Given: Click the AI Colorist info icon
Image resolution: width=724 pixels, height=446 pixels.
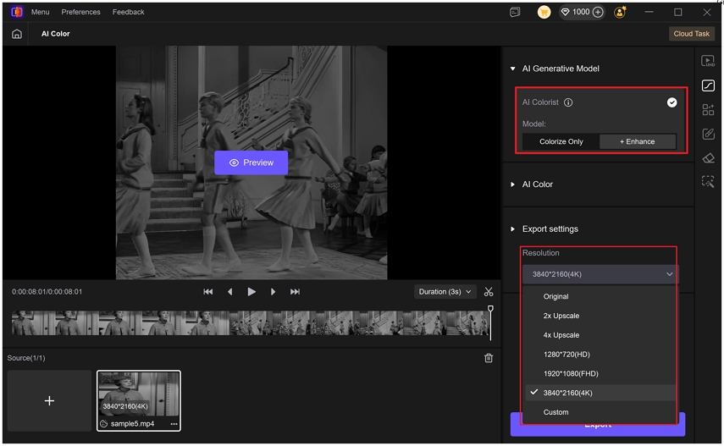Looking at the screenshot, I should [x=568, y=102].
